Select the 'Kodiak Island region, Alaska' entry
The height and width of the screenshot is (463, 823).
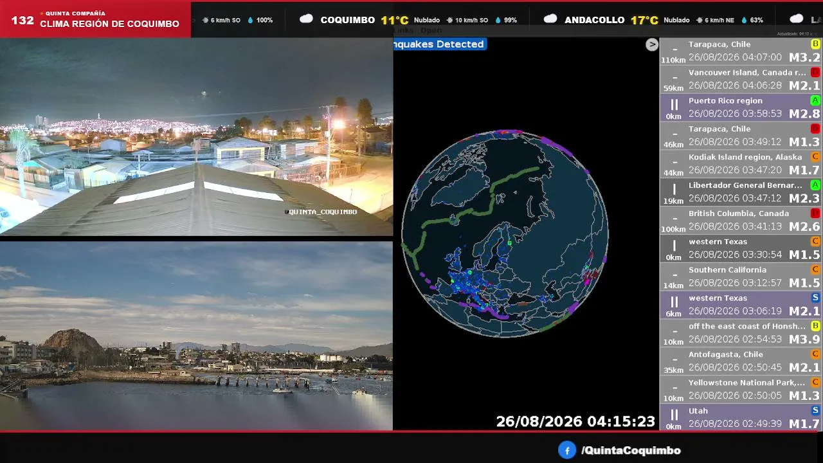(741, 163)
